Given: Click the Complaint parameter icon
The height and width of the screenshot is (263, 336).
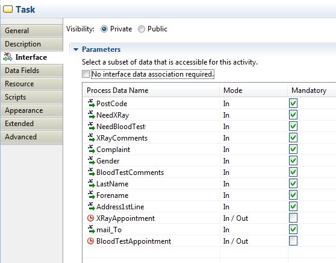Looking at the screenshot, I should pos(91,149).
